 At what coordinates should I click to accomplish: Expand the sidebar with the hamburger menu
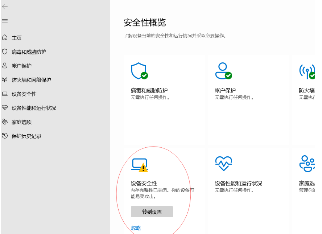pos(5,21)
